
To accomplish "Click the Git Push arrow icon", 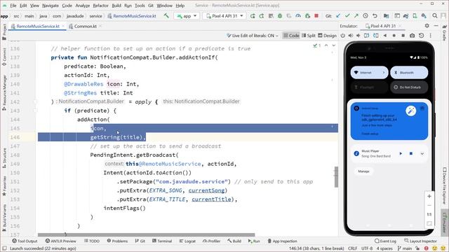I will pyautogui.click(x=356, y=16).
